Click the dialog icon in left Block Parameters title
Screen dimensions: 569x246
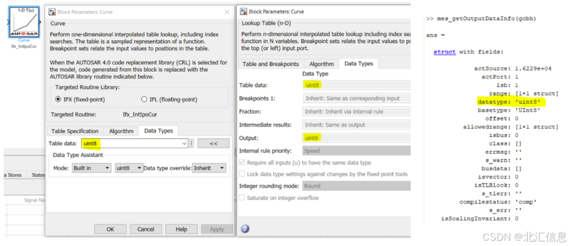click(x=52, y=12)
